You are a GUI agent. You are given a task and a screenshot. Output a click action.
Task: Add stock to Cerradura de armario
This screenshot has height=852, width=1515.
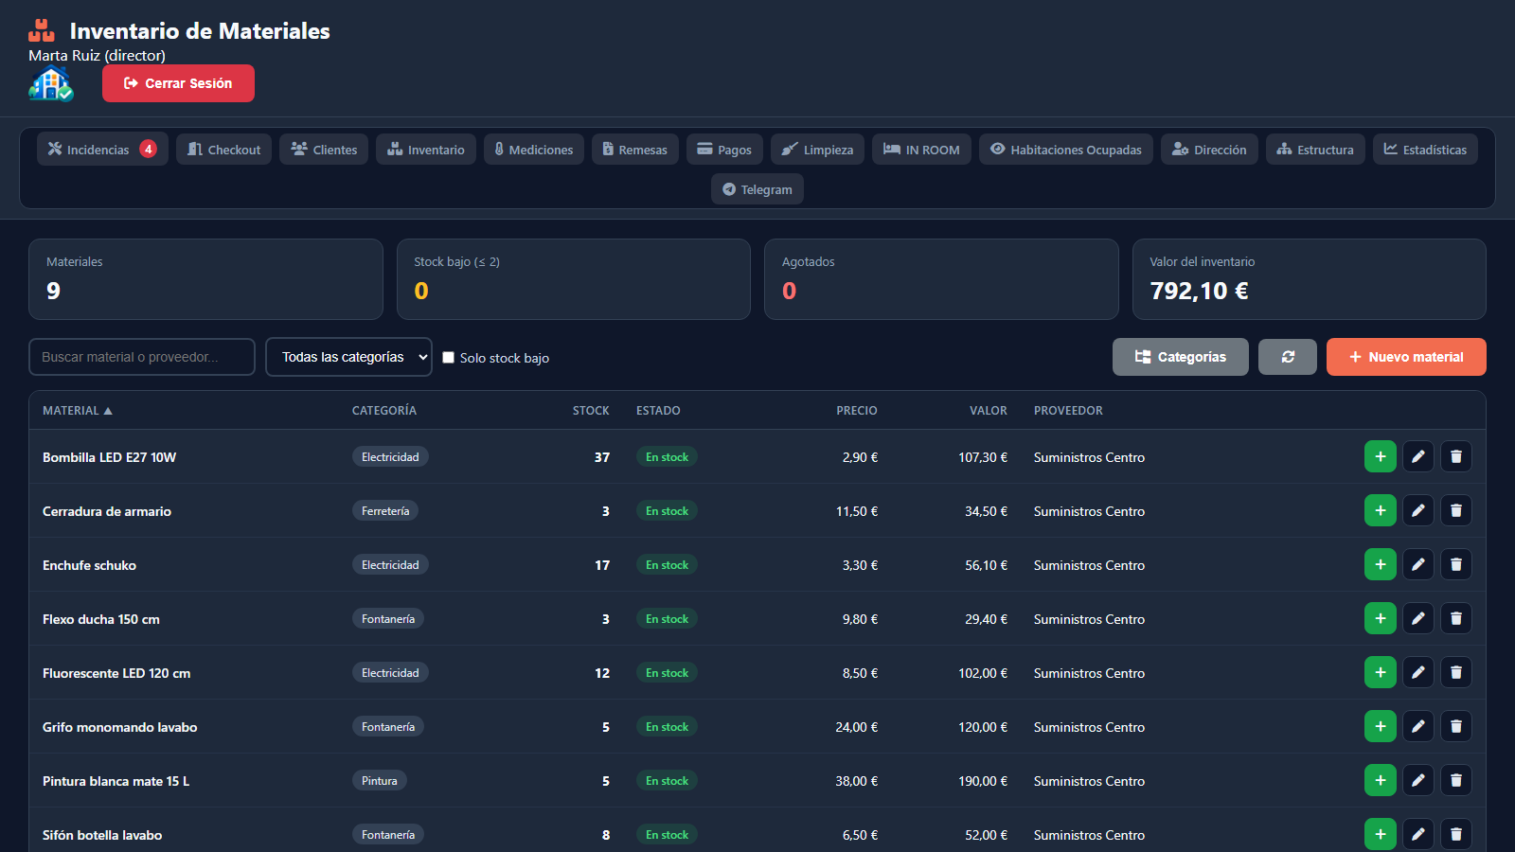coord(1380,510)
